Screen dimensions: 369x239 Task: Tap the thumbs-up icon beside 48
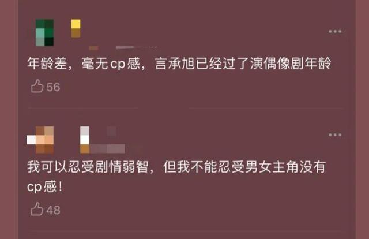tap(37, 209)
